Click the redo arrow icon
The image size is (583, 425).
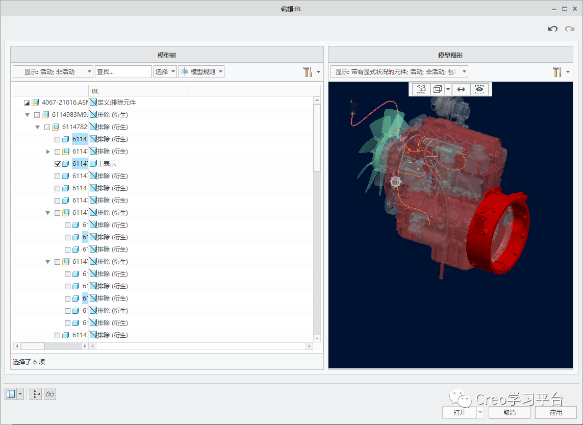(x=570, y=29)
